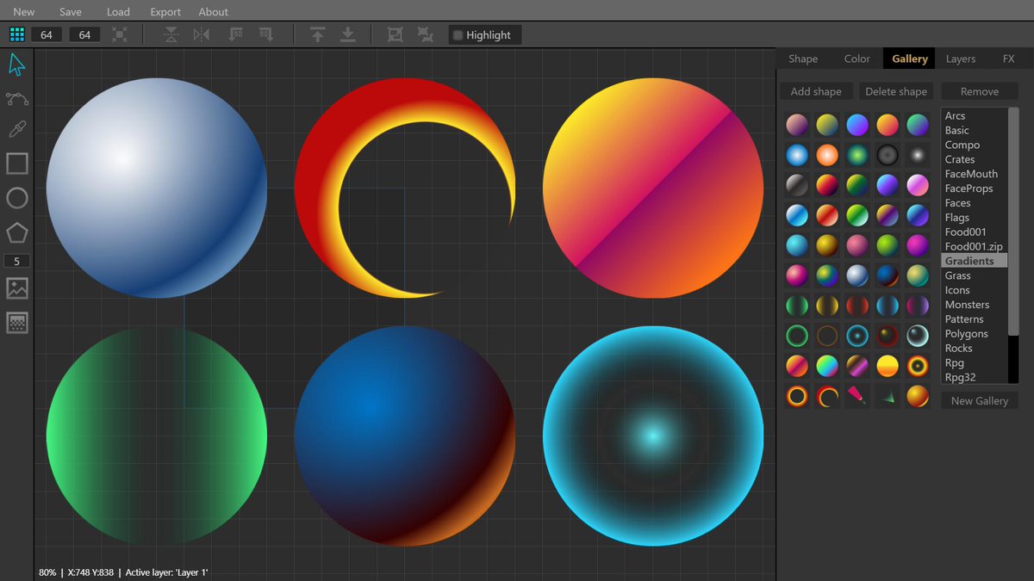Open the New menu

[x=24, y=12]
